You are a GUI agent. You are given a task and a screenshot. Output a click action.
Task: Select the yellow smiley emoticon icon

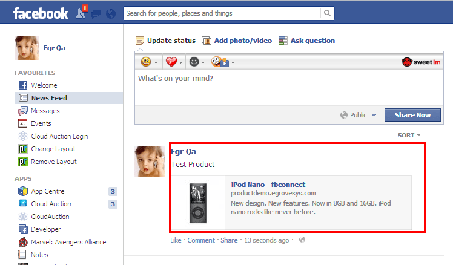[x=146, y=62]
